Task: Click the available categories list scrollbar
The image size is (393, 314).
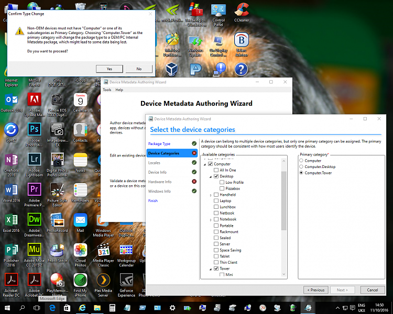Action: (285, 201)
